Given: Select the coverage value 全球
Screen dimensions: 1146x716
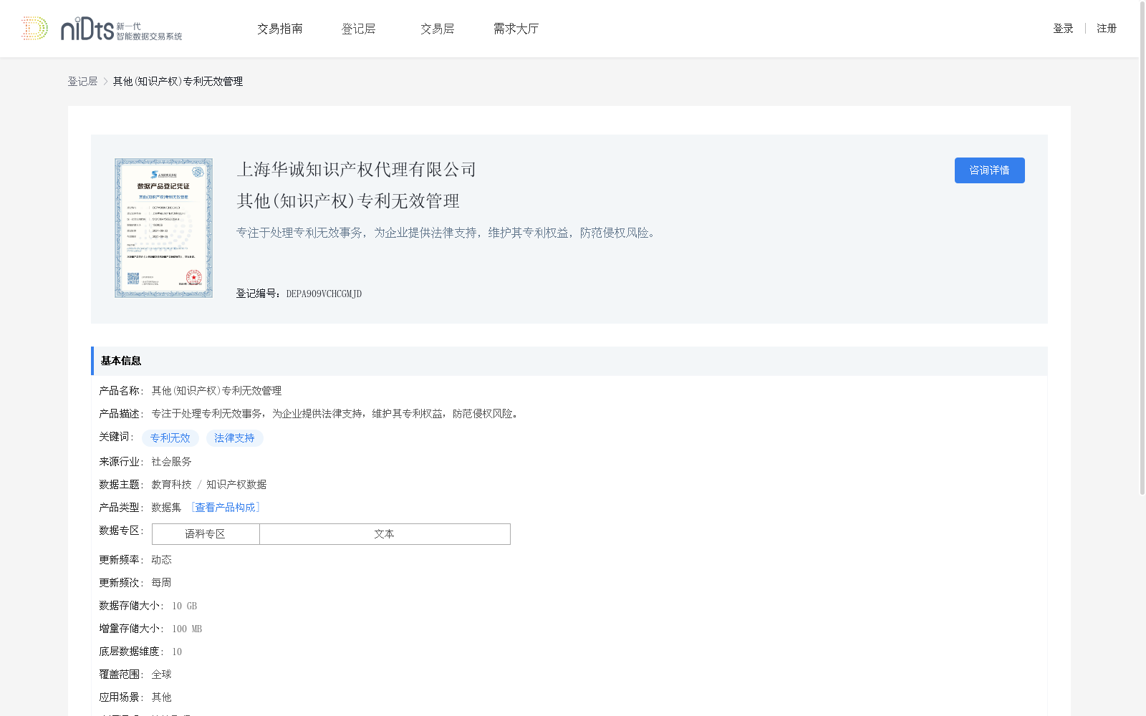Looking at the screenshot, I should [x=161, y=674].
